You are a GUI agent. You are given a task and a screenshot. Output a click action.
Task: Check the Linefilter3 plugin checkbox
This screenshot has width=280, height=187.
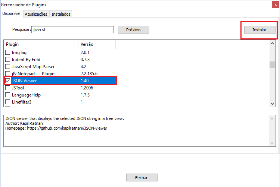tap(7, 102)
